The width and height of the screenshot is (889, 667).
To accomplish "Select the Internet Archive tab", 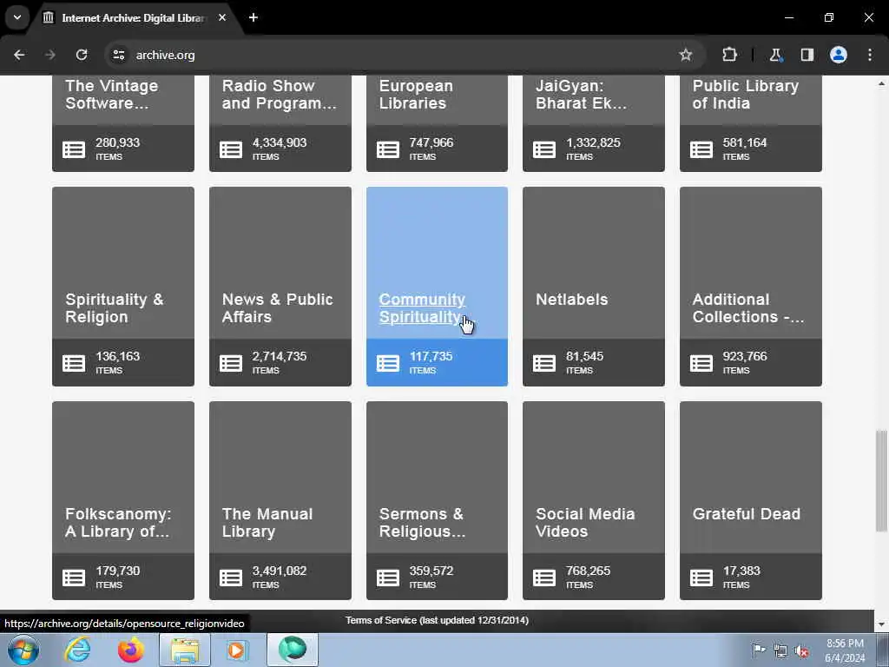I will coord(134,18).
